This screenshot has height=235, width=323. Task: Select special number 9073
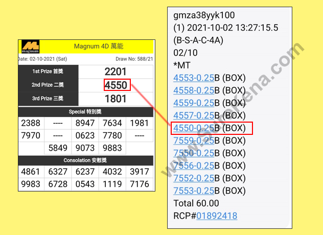85,148
